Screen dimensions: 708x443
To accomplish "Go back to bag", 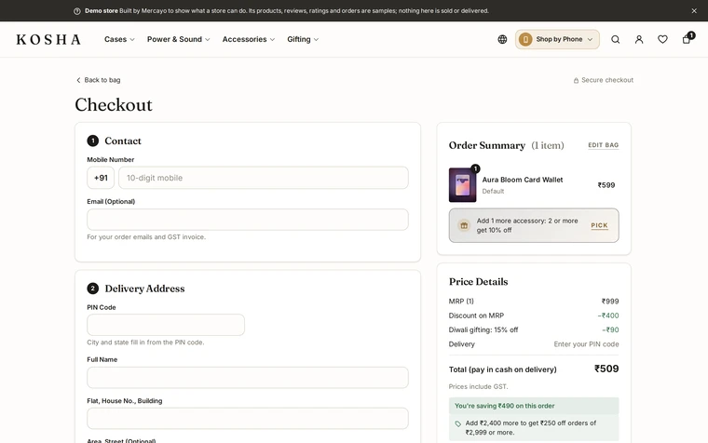I will (98, 80).
